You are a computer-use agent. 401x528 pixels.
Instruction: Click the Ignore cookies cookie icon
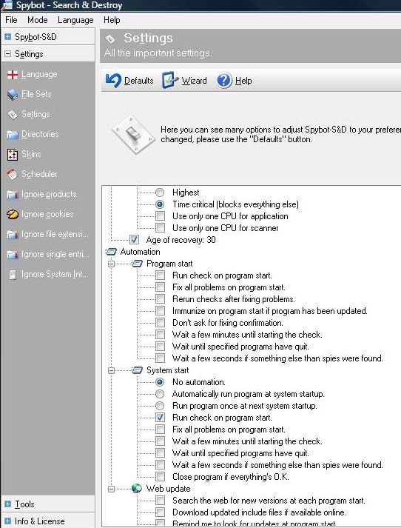(13, 215)
